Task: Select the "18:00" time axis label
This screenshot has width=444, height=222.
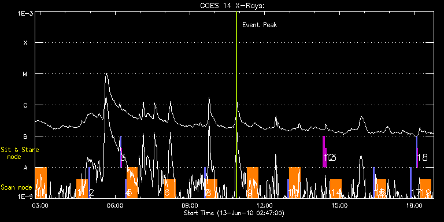Action: tap(415, 205)
